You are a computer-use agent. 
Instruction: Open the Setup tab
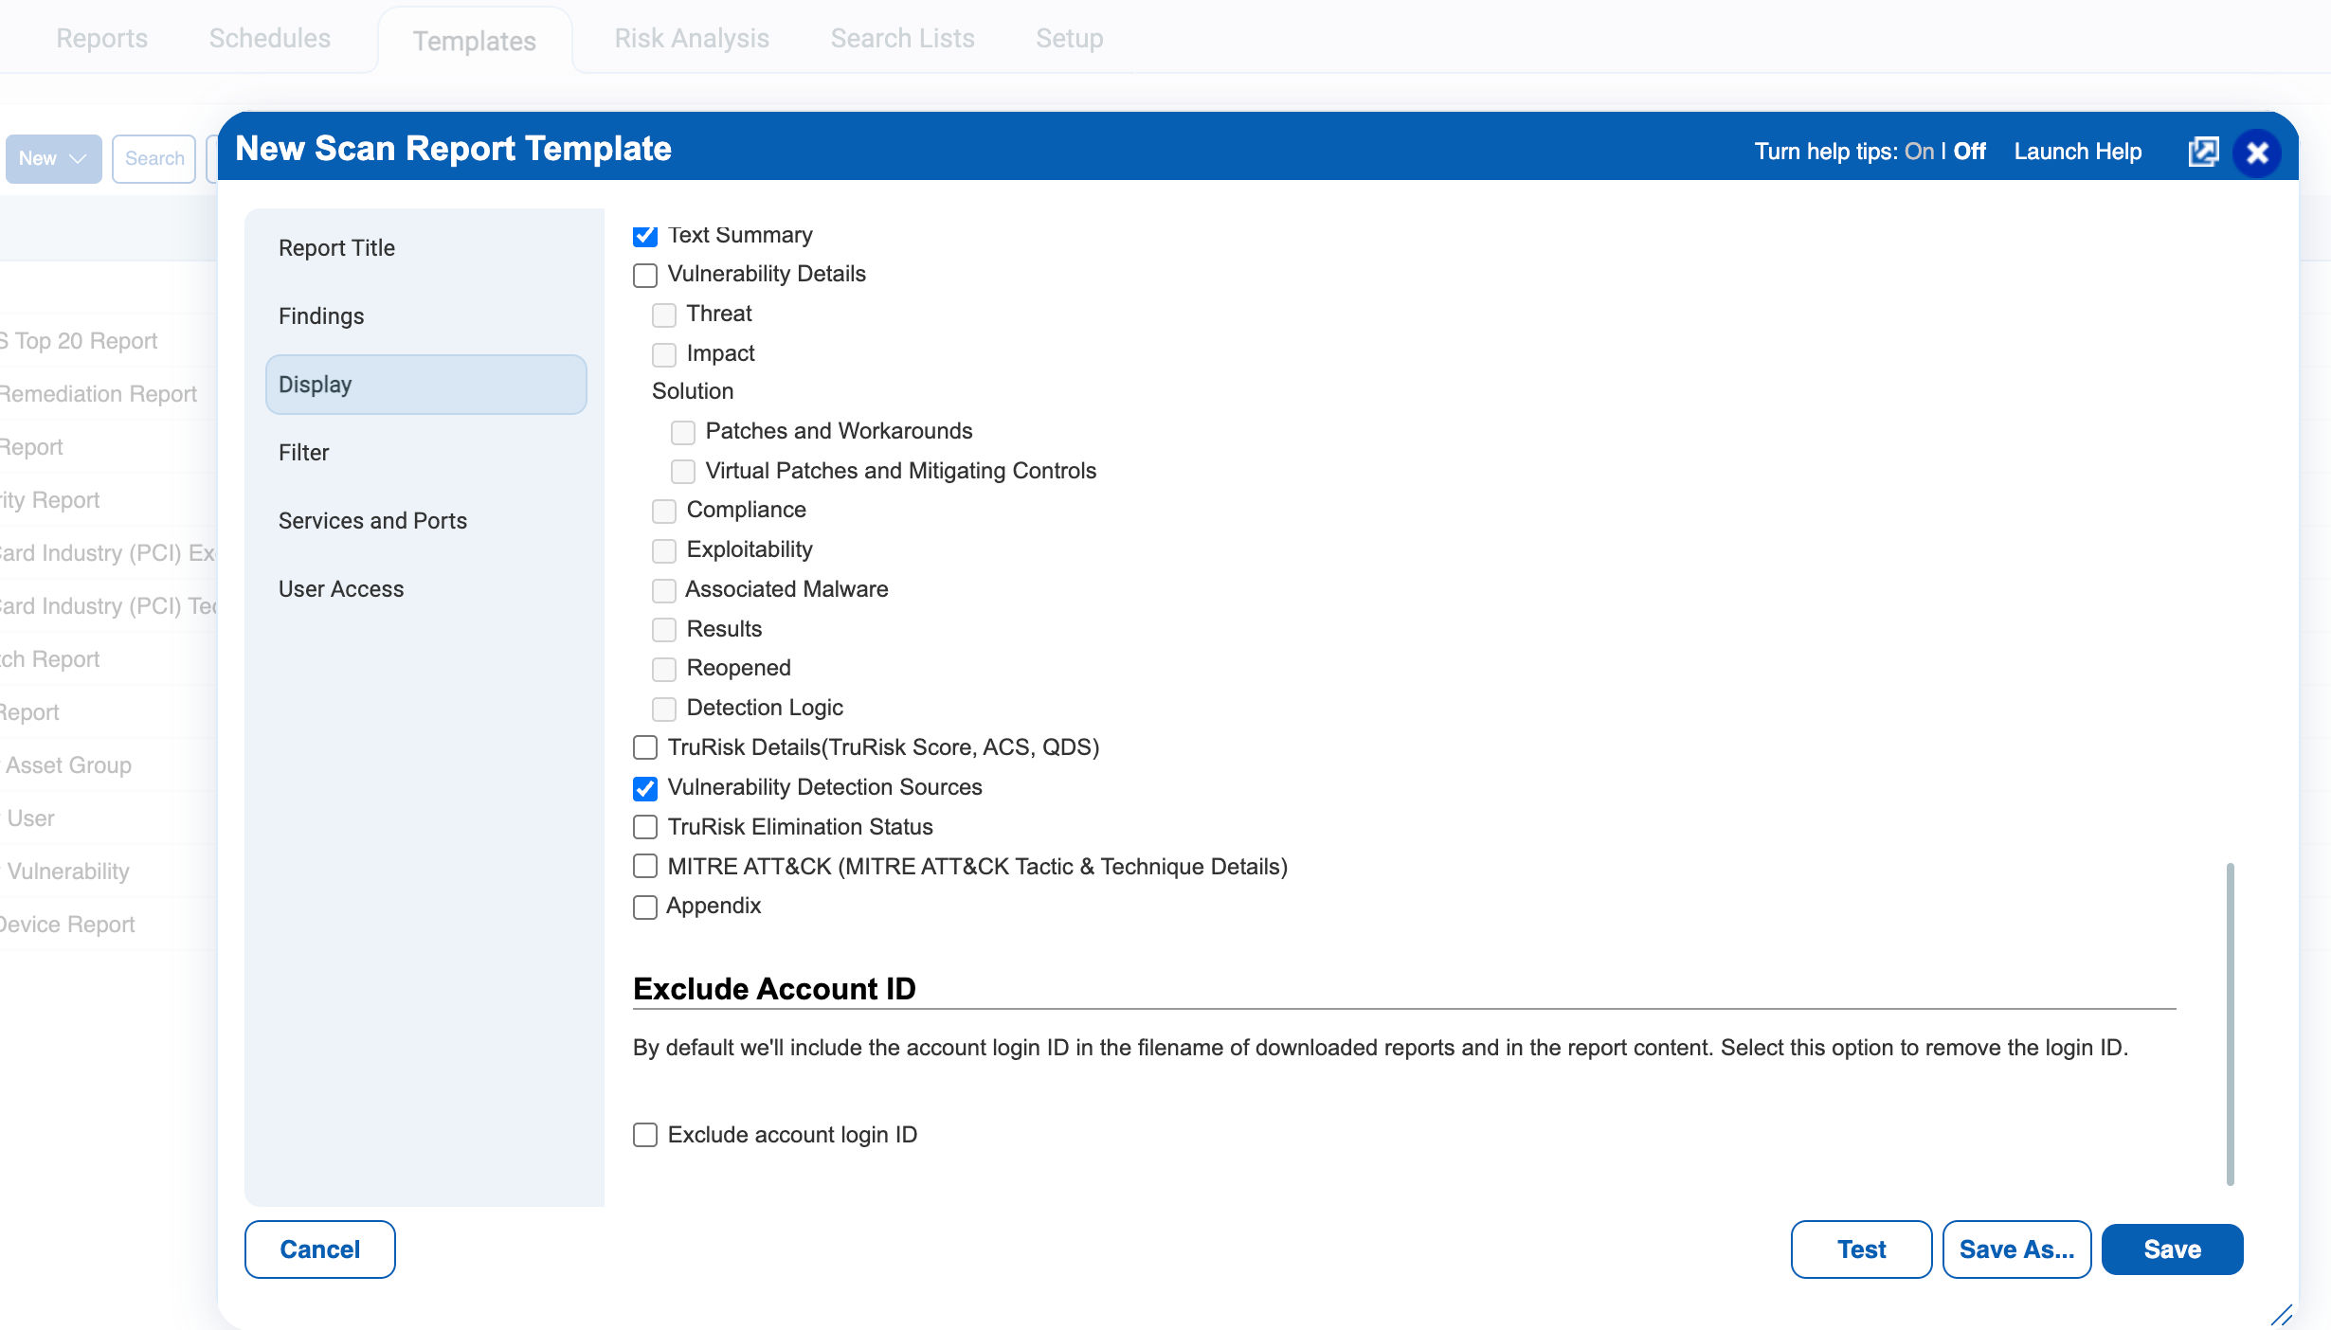tap(1070, 38)
